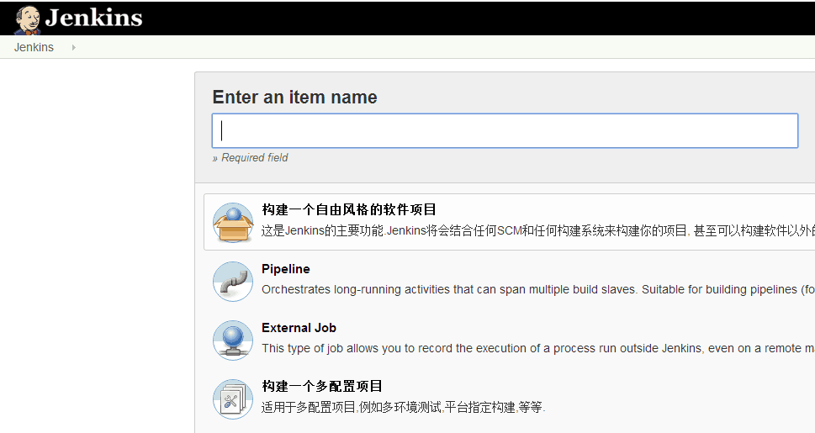The image size is (815, 433).
Task: Select the External Job globe icon
Action: [233, 340]
